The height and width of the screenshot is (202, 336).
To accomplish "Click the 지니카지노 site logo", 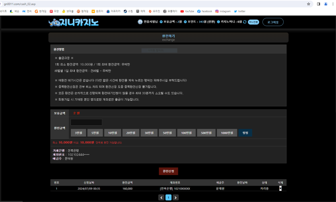I will click(73, 22).
